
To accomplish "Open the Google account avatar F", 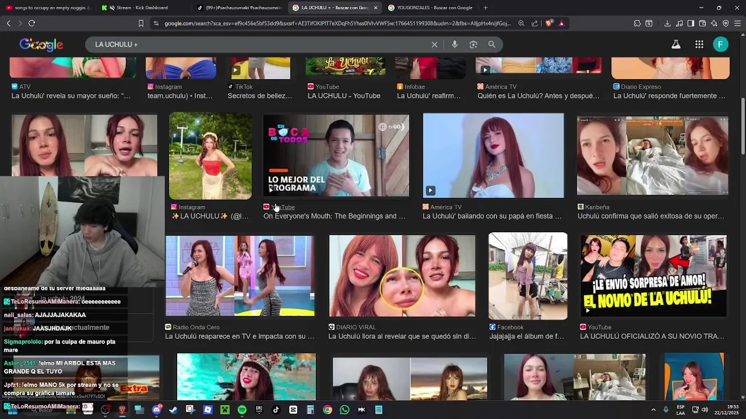I will click(721, 44).
